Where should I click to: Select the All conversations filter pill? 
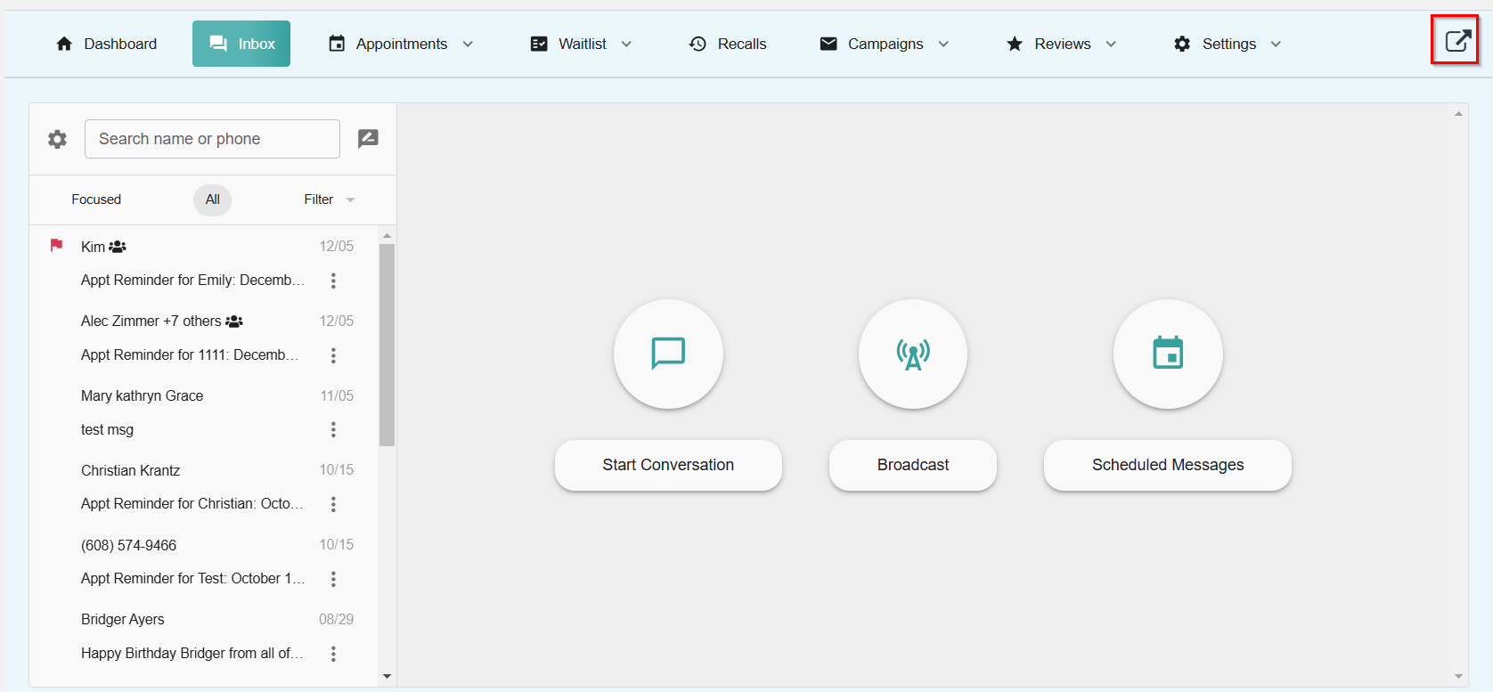click(x=212, y=199)
